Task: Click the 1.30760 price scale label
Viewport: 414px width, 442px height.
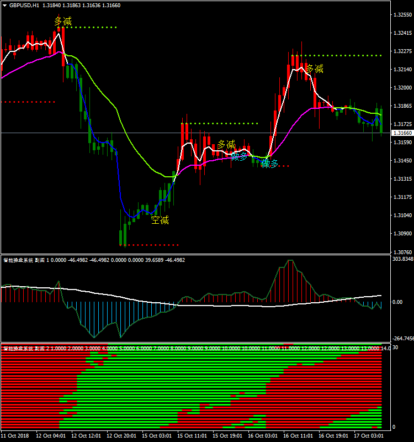Action: tap(401, 251)
